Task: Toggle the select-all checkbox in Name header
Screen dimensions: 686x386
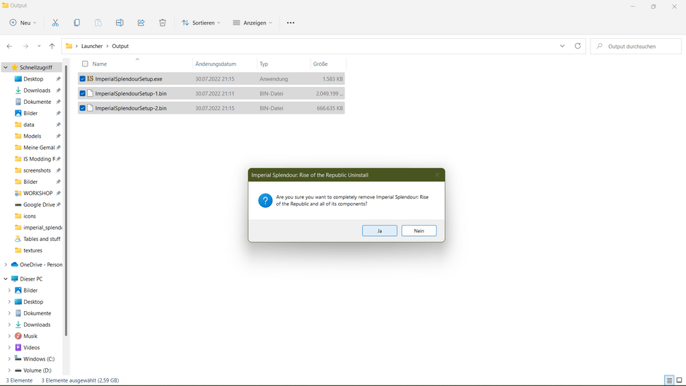Action: (x=85, y=64)
